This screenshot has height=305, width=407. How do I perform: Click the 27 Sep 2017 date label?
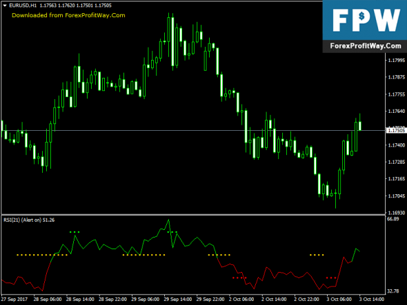pyautogui.click(x=14, y=299)
